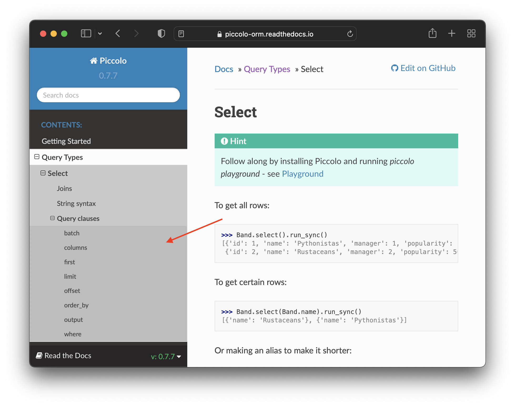This screenshot has height=406, width=515.
Task: Focus the Search docs field
Action: pos(108,95)
